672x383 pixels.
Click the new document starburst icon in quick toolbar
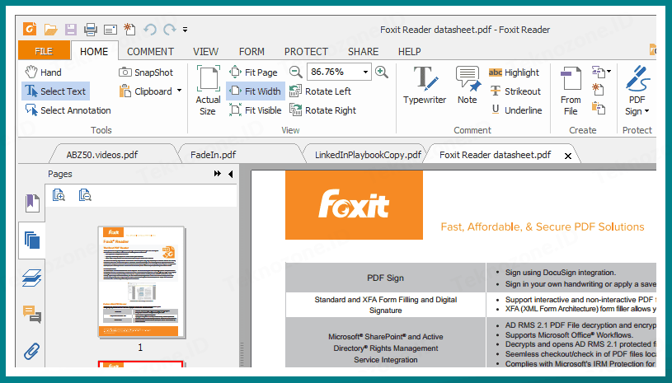(x=129, y=29)
